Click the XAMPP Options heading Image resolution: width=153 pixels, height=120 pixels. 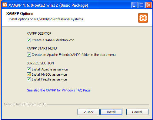click(20, 14)
